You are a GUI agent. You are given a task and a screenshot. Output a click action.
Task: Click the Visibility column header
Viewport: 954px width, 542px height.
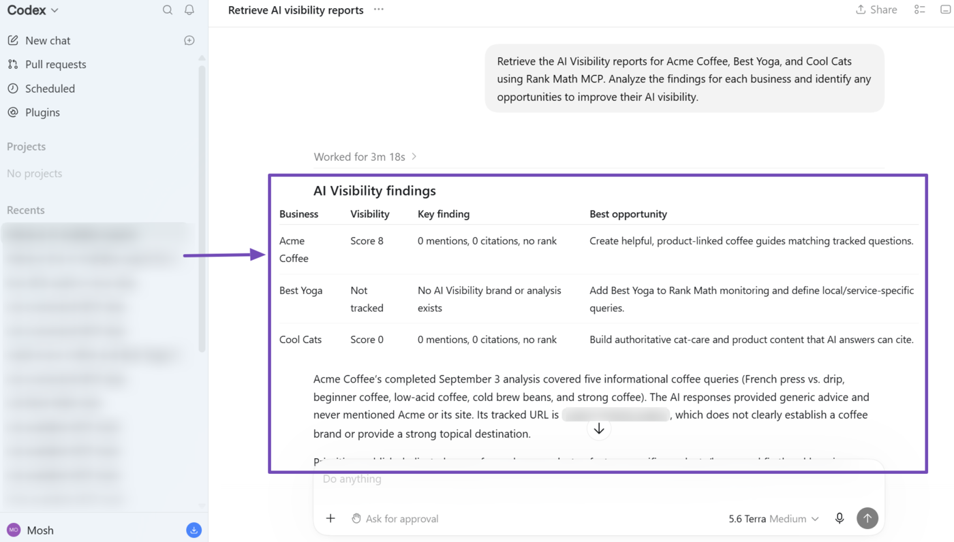point(370,214)
